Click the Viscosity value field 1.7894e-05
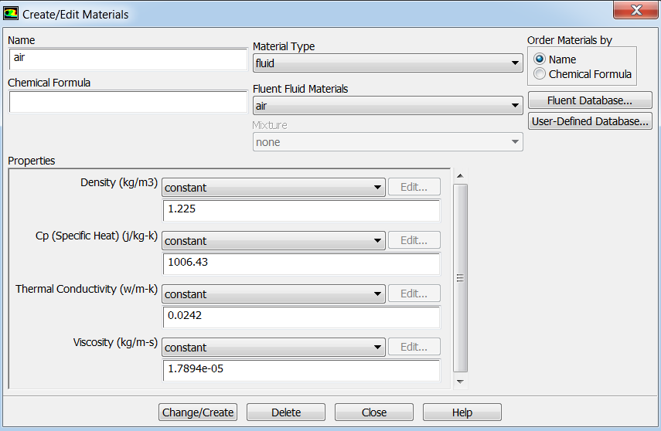 (302, 370)
